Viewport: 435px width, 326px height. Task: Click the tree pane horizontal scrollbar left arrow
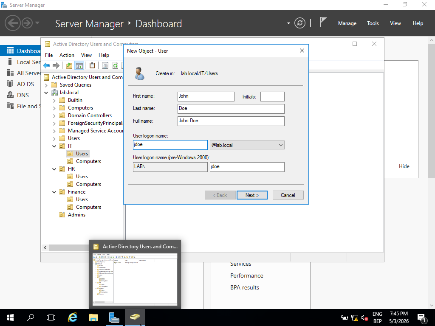pos(45,247)
